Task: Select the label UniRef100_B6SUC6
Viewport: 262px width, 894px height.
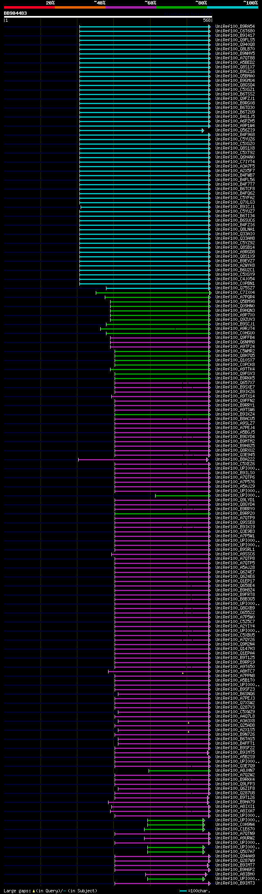Action: 235,221
